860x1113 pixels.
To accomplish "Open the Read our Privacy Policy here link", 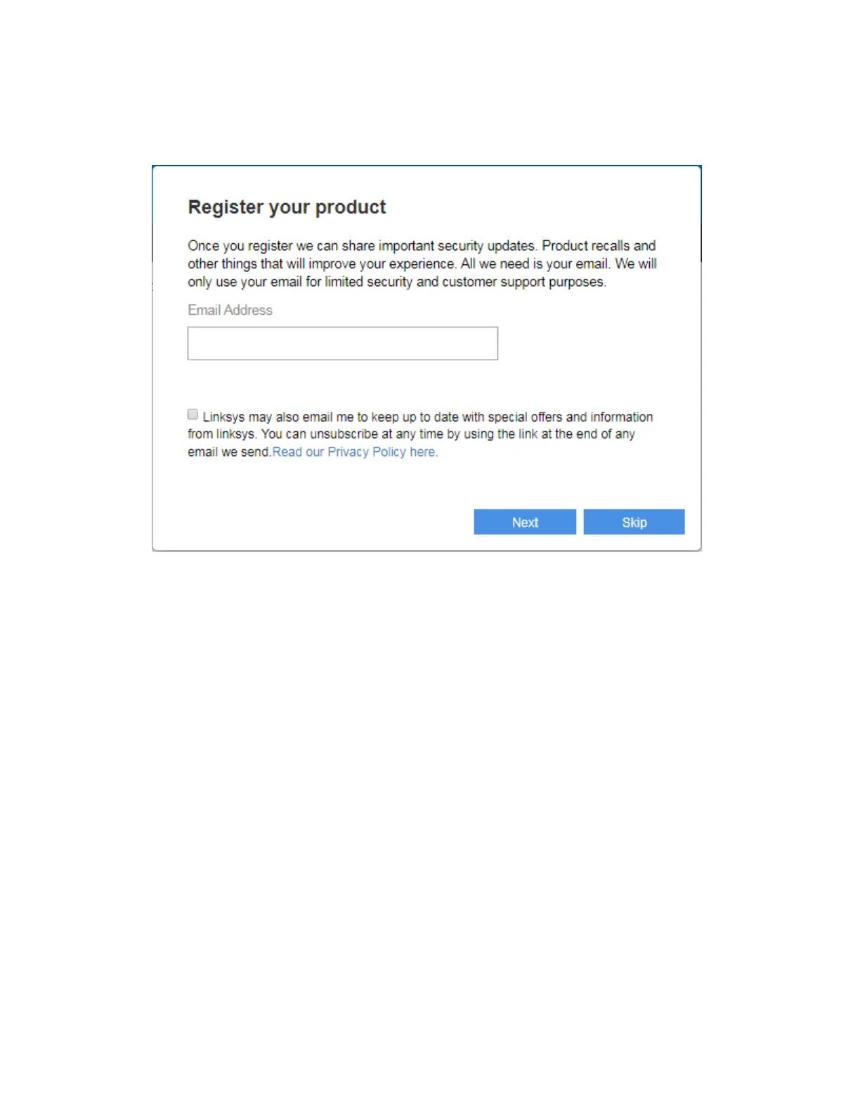I will coord(355,452).
